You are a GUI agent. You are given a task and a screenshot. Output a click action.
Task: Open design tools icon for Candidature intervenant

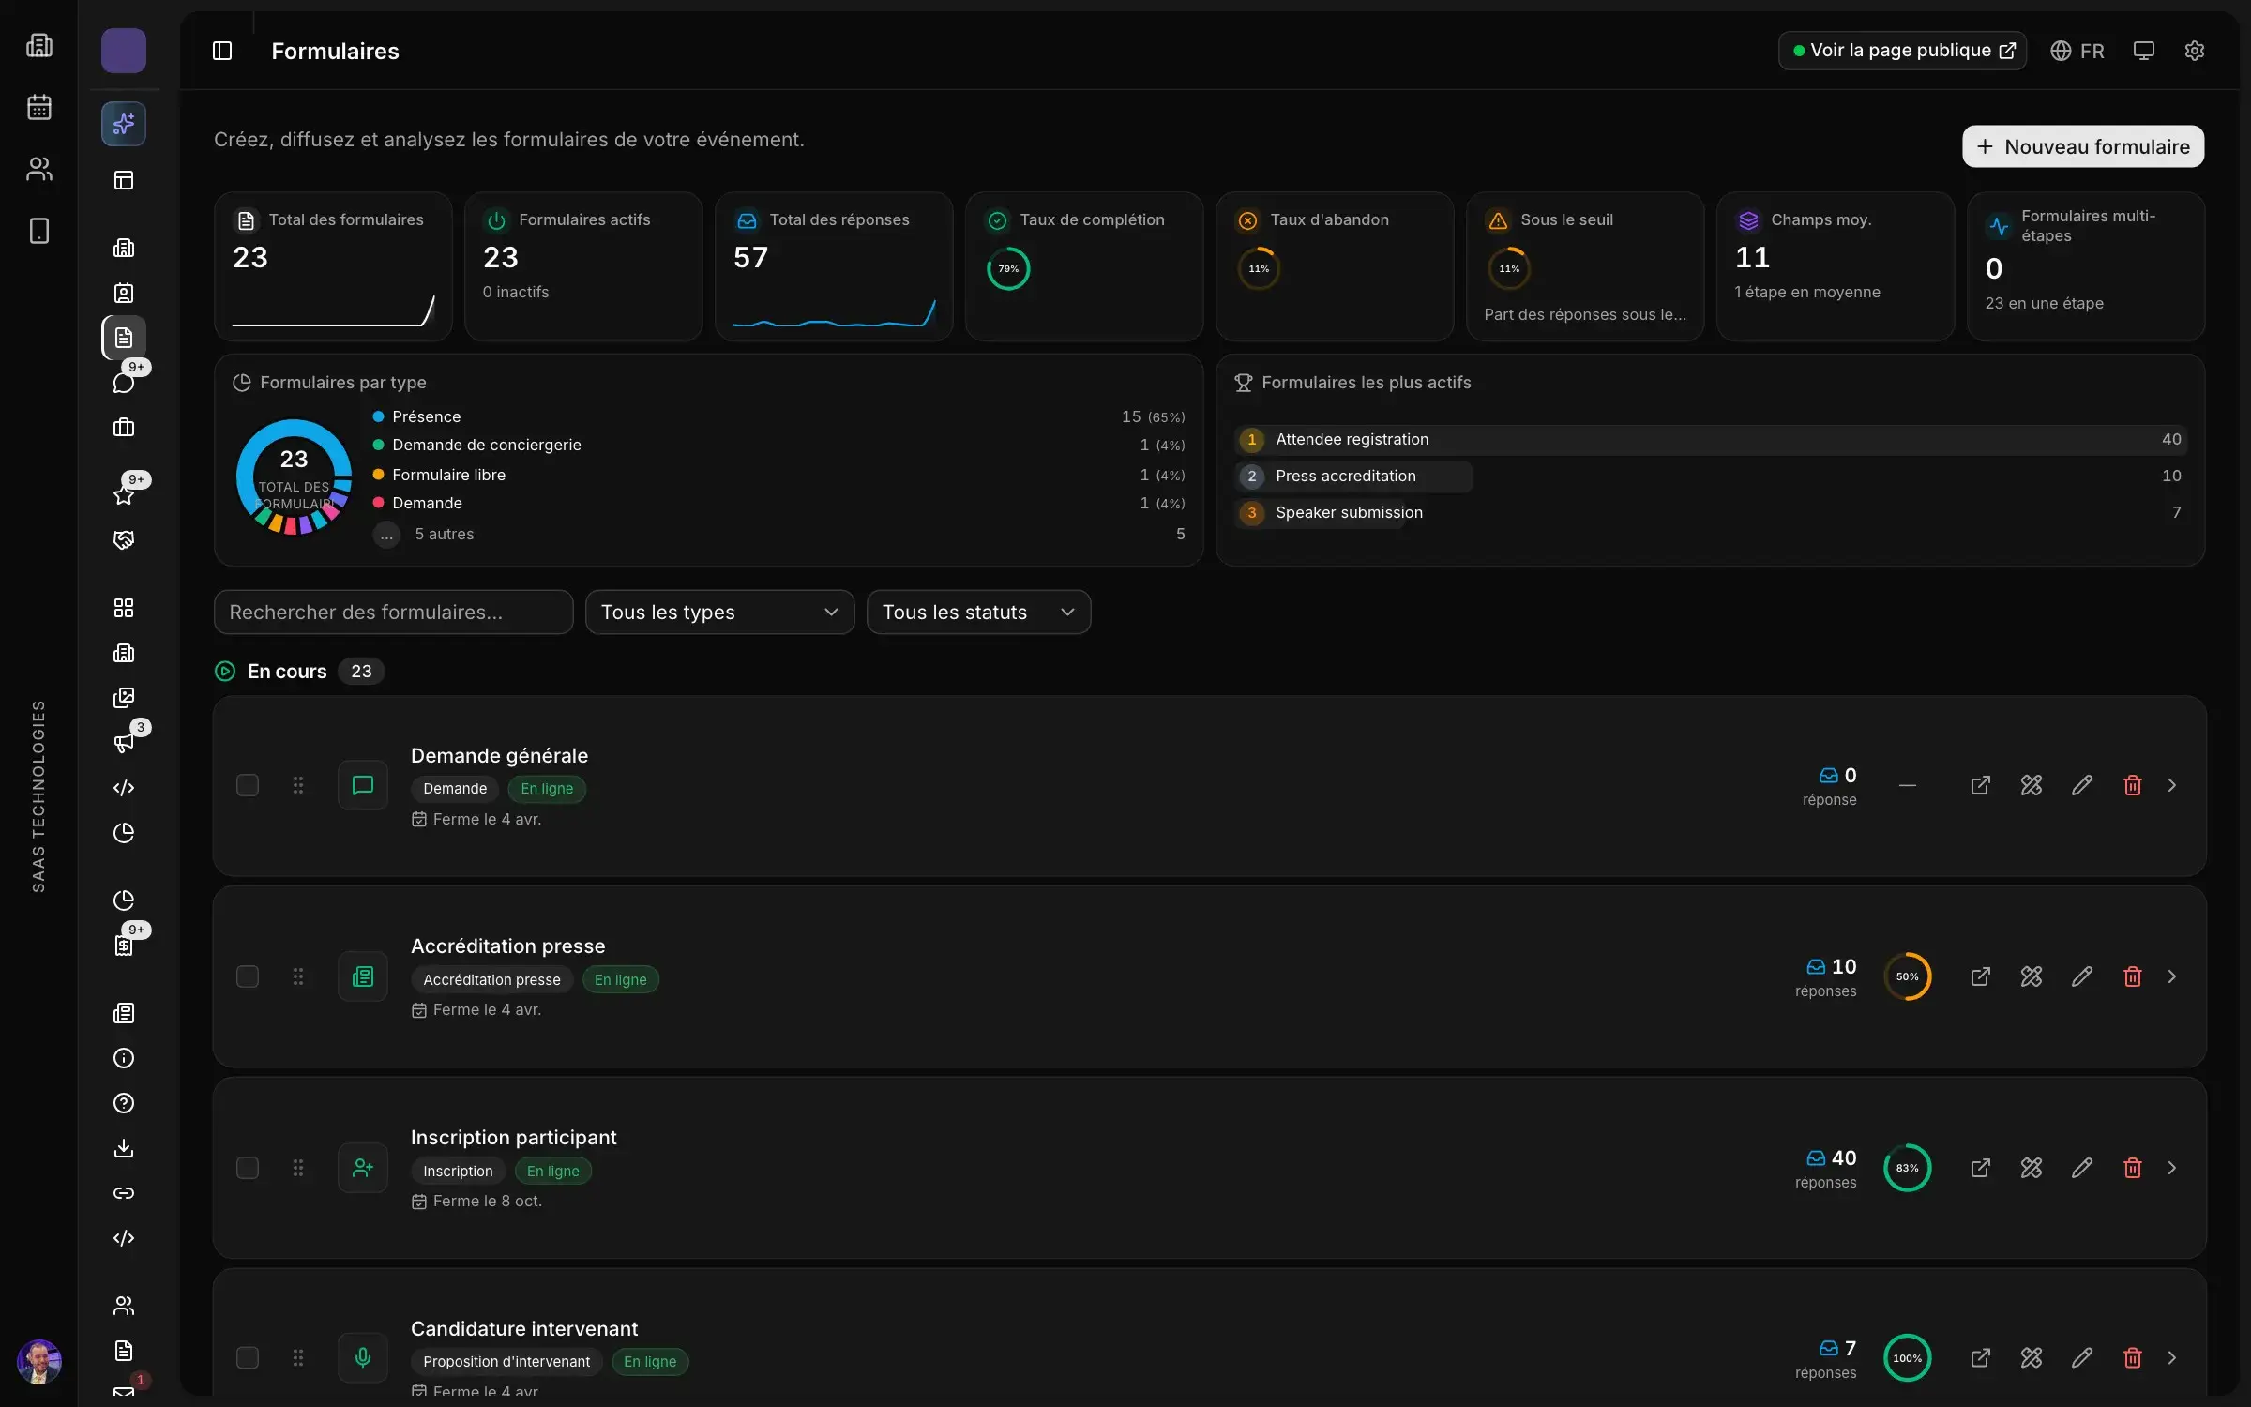point(2031,1358)
